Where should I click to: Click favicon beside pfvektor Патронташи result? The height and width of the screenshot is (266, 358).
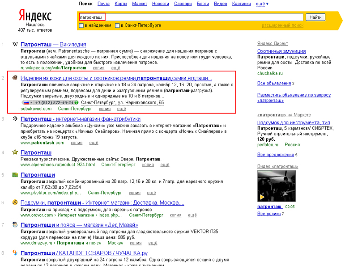coord(15,175)
